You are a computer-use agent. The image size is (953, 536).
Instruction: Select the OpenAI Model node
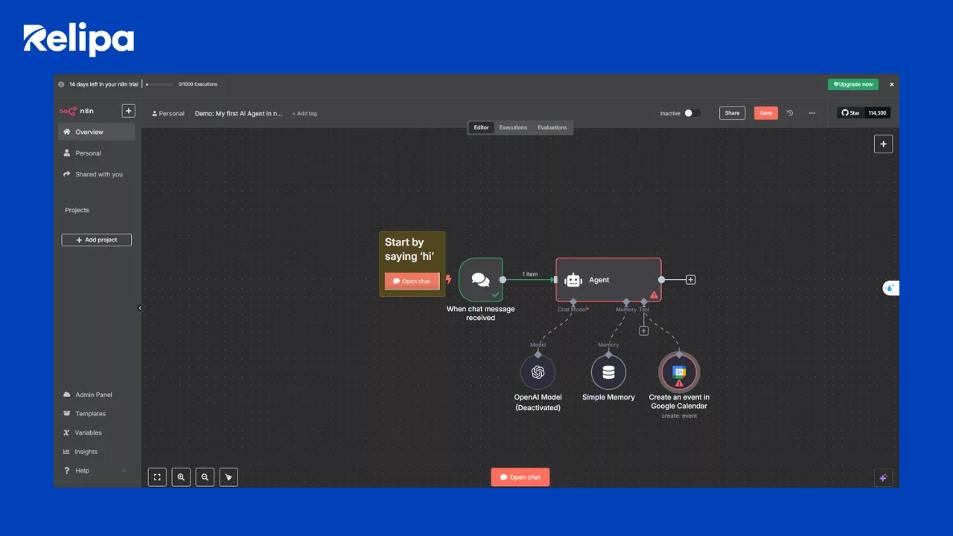tap(538, 372)
